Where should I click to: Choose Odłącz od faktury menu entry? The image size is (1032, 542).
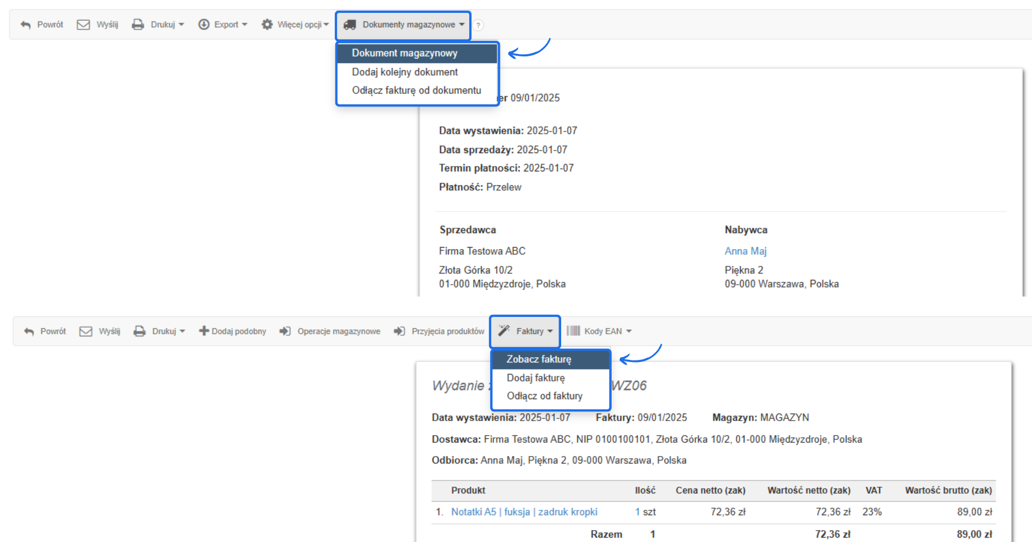(x=544, y=396)
